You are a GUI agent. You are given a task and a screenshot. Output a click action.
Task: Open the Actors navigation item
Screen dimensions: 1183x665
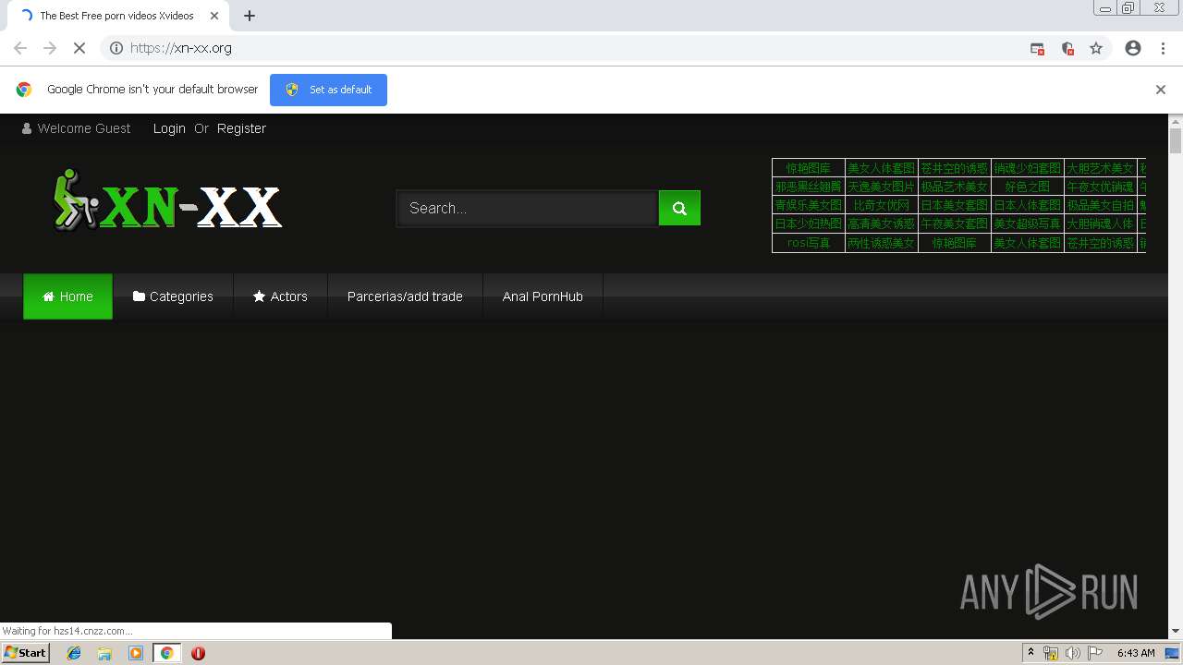click(x=280, y=296)
